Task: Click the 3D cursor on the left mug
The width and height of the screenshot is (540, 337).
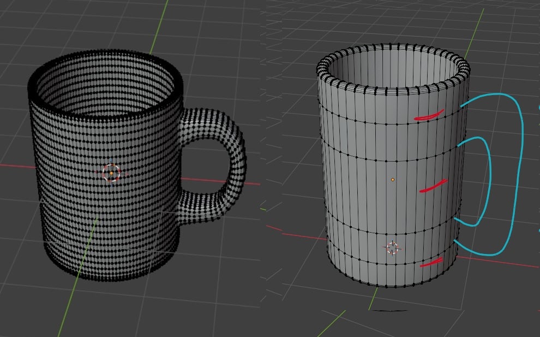Action: point(111,173)
